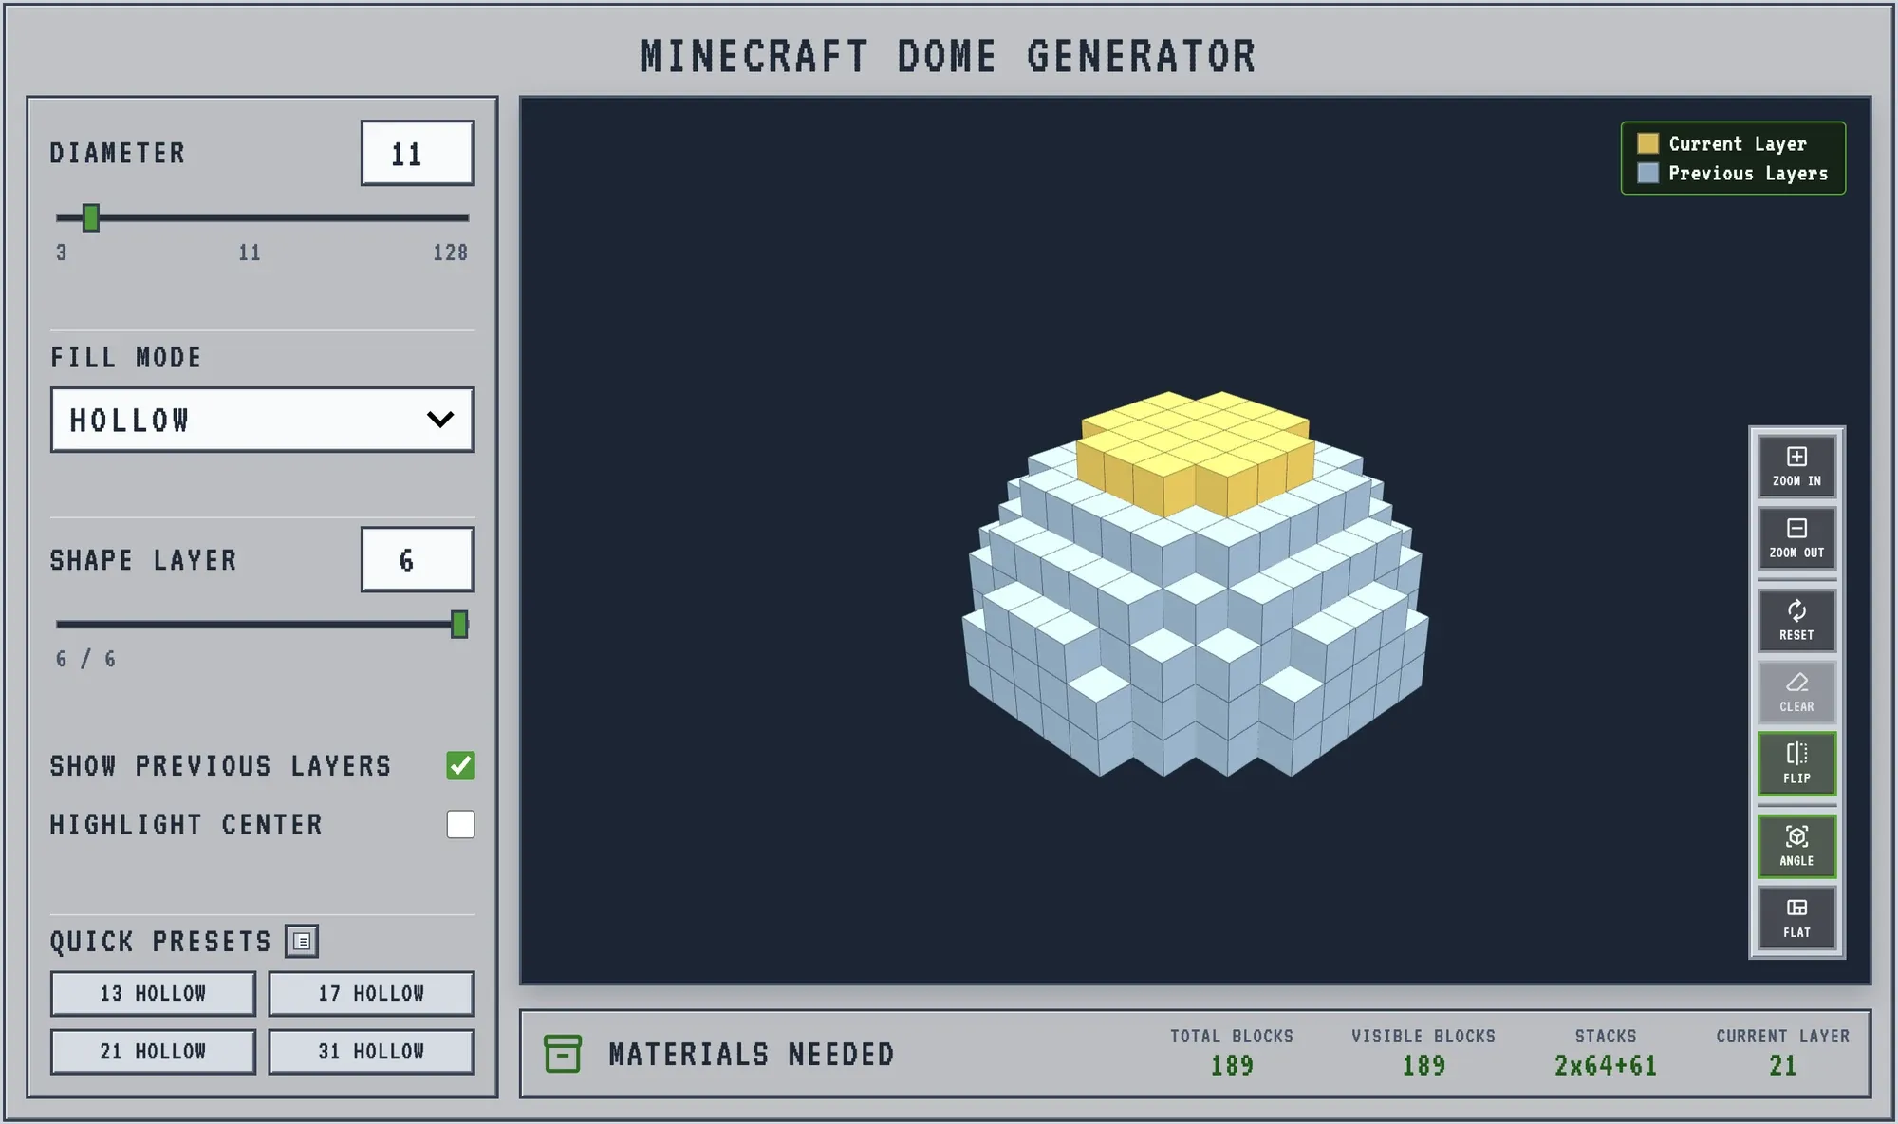Enable the Highlight Center checkbox

(x=460, y=824)
